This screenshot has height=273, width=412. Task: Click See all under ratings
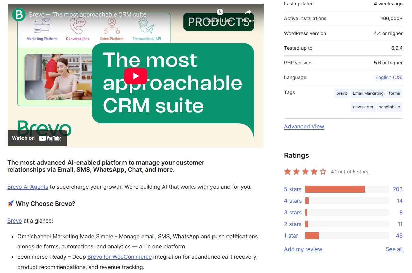click(x=394, y=249)
